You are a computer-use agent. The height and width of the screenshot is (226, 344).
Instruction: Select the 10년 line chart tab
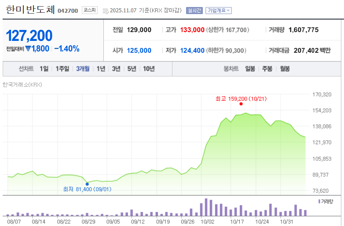click(149, 69)
